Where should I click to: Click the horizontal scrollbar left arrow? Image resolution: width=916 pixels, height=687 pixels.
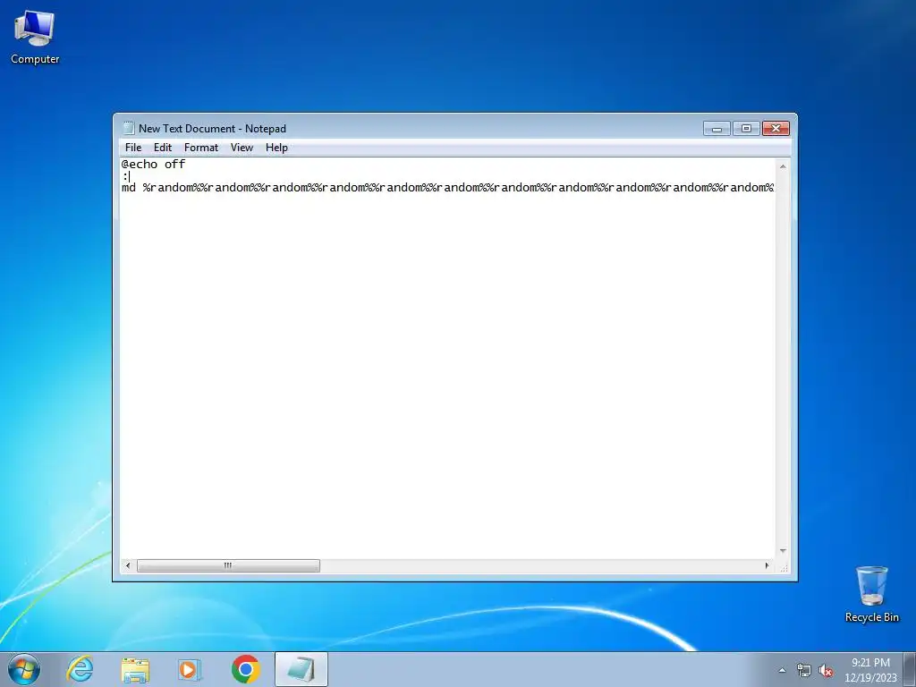(128, 565)
